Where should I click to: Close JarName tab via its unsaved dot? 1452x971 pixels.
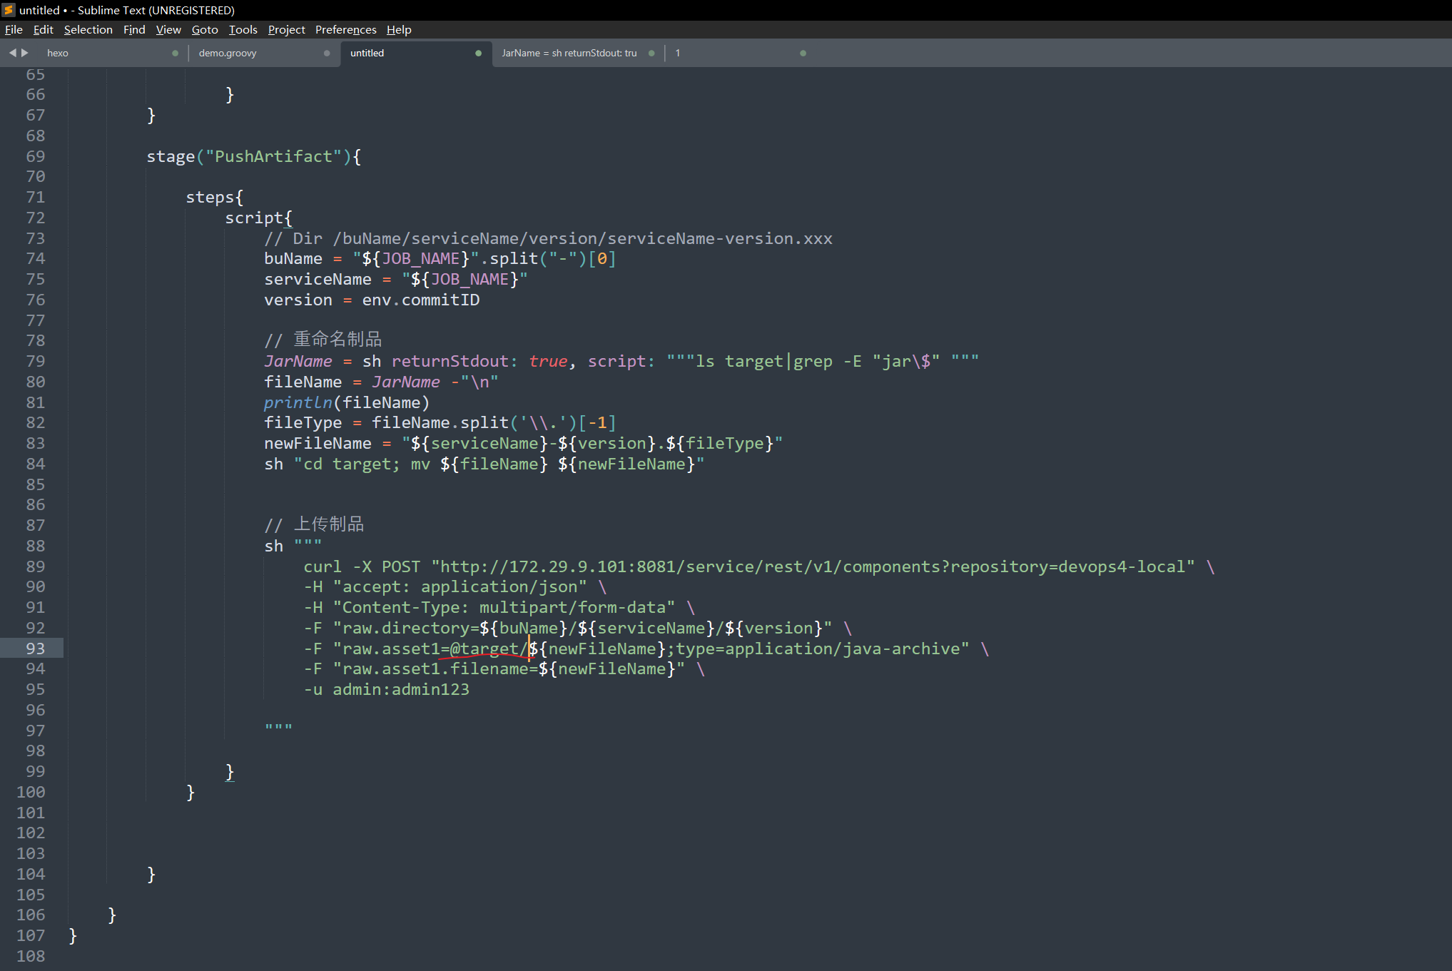[651, 53]
